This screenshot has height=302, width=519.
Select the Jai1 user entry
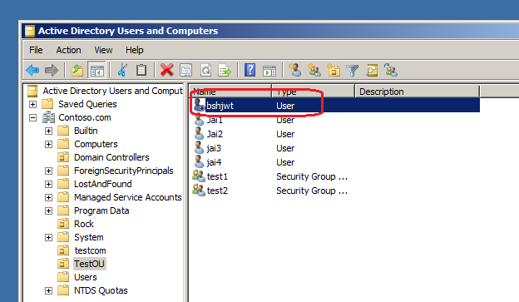click(x=215, y=120)
